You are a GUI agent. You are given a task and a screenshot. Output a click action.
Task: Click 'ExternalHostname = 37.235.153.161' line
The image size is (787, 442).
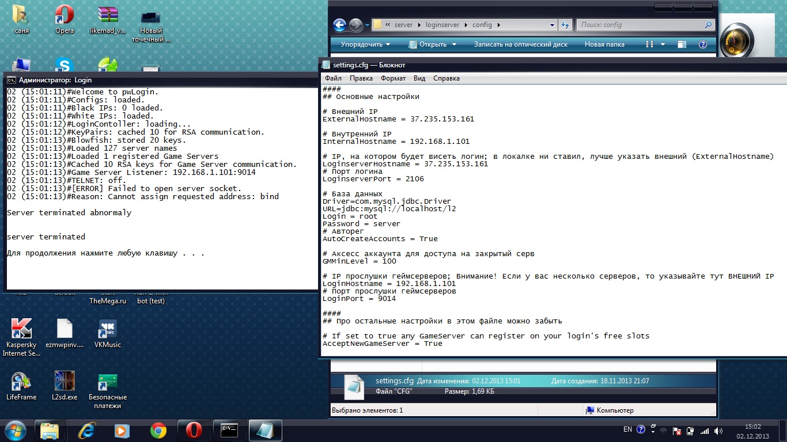click(x=398, y=119)
